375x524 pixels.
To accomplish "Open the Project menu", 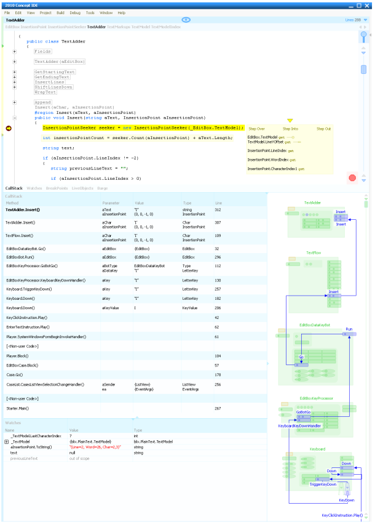I will 45,13.
